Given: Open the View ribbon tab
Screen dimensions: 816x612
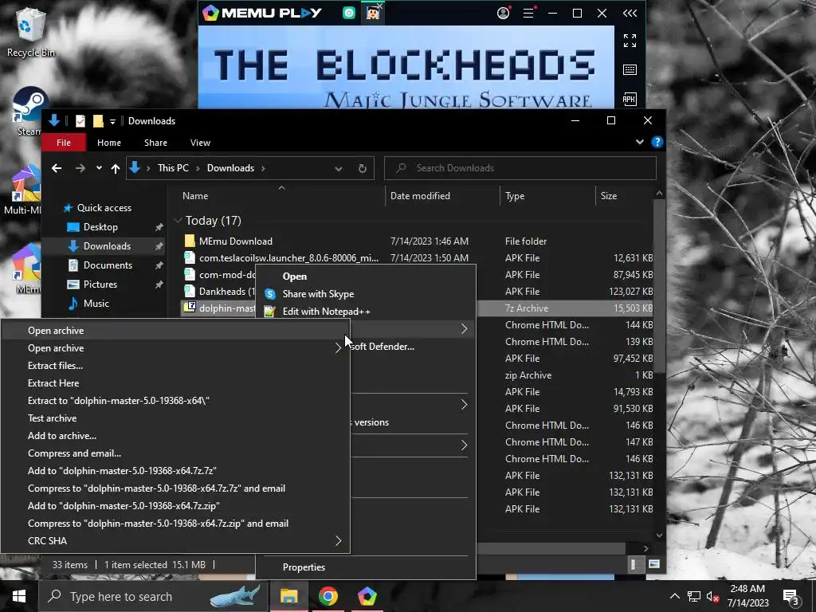Looking at the screenshot, I should pyautogui.click(x=200, y=143).
